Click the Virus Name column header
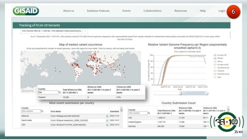The height and width of the screenshot is (139, 247). [x=56, y=111]
